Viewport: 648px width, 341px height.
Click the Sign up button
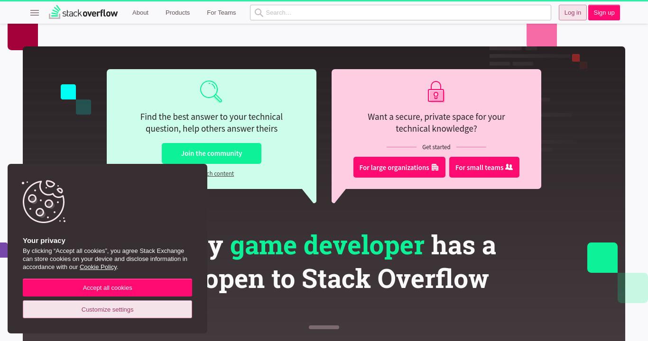tap(604, 13)
